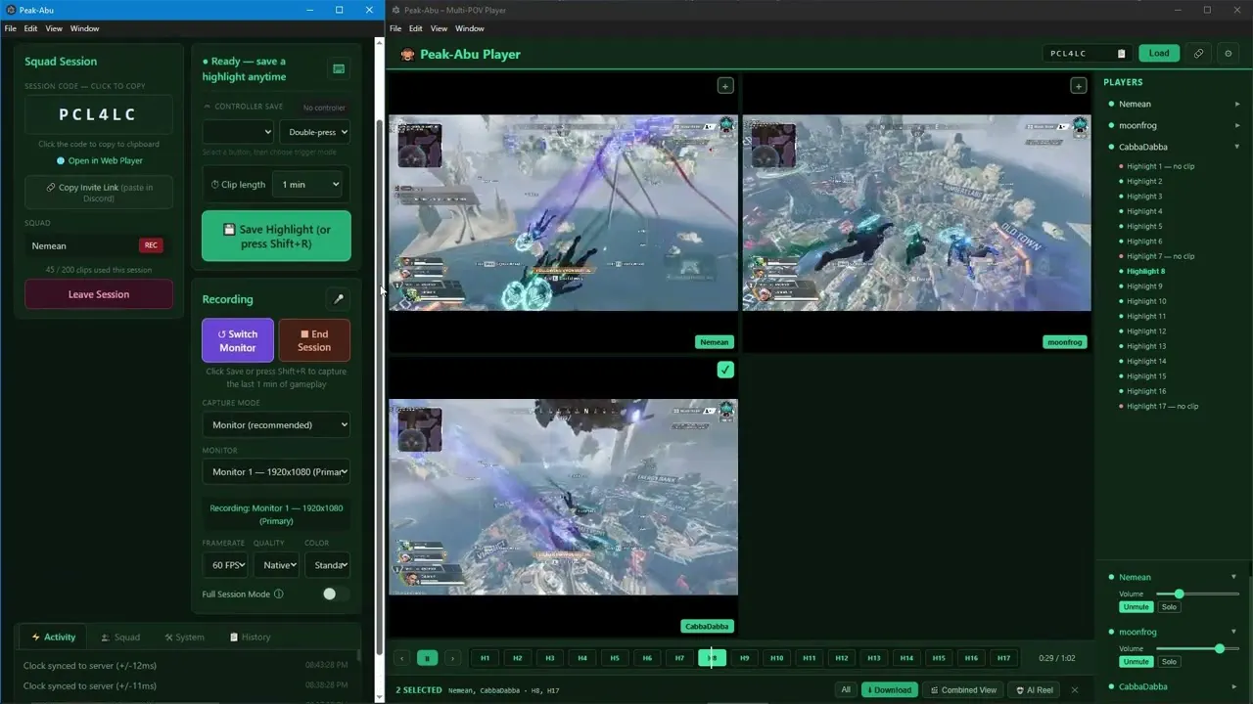Add POV with plus icon above moonfrog video
The image size is (1253, 704).
point(1079,86)
